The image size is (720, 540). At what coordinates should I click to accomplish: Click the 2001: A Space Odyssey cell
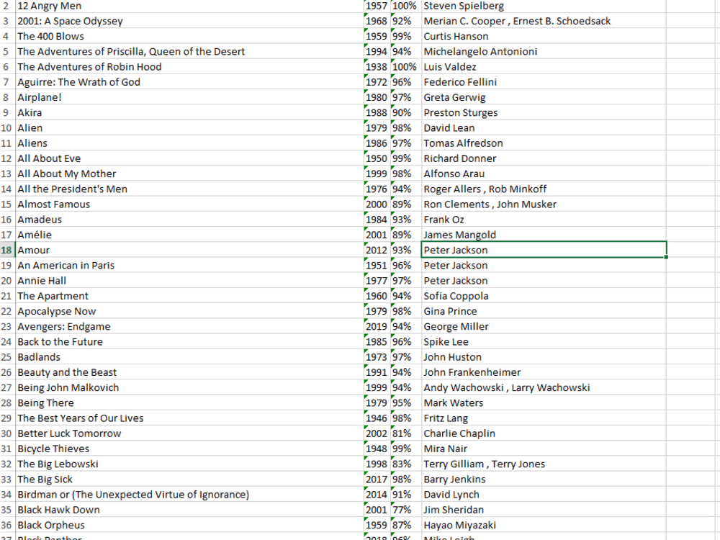pos(189,21)
